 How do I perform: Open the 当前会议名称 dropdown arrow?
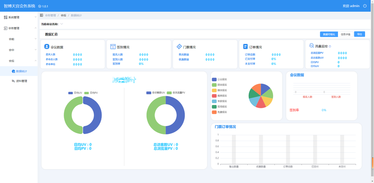pos(62,24)
